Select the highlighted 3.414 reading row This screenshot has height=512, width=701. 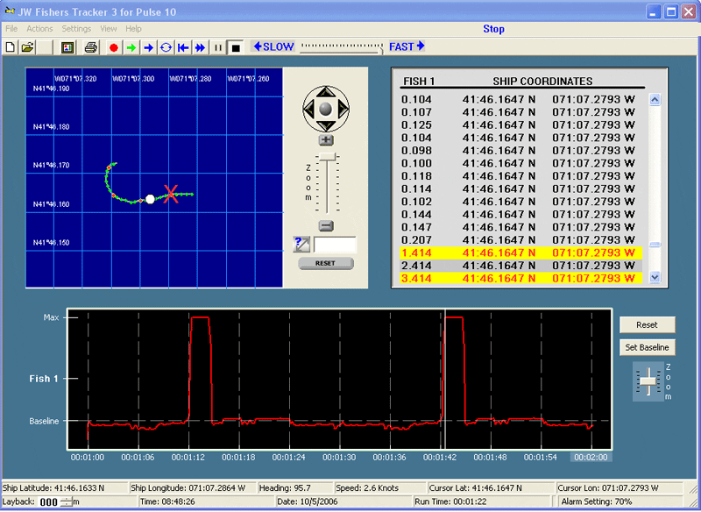pyautogui.click(x=520, y=278)
